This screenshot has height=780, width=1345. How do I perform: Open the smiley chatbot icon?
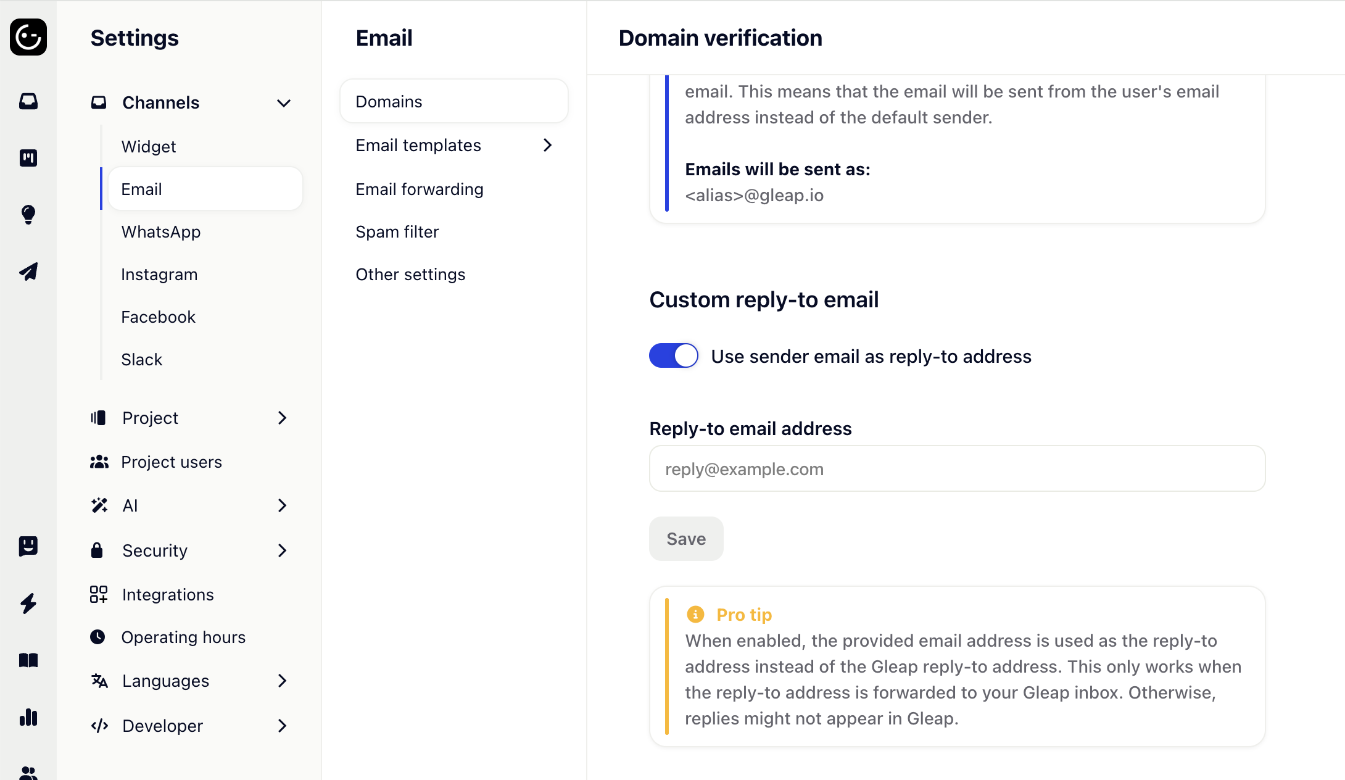[28, 546]
